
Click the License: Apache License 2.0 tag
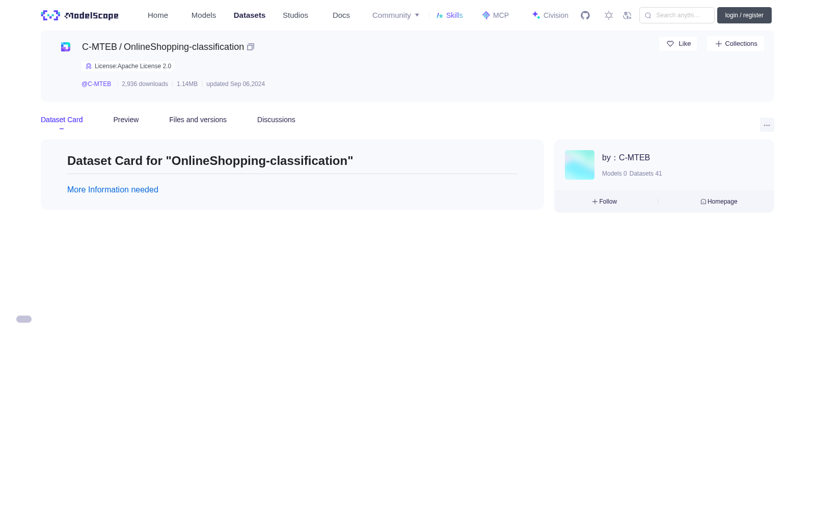pos(128,66)
